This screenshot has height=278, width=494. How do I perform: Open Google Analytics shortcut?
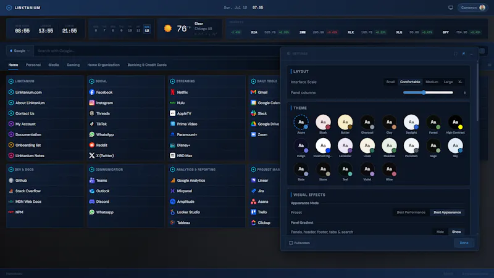(188, 180)
